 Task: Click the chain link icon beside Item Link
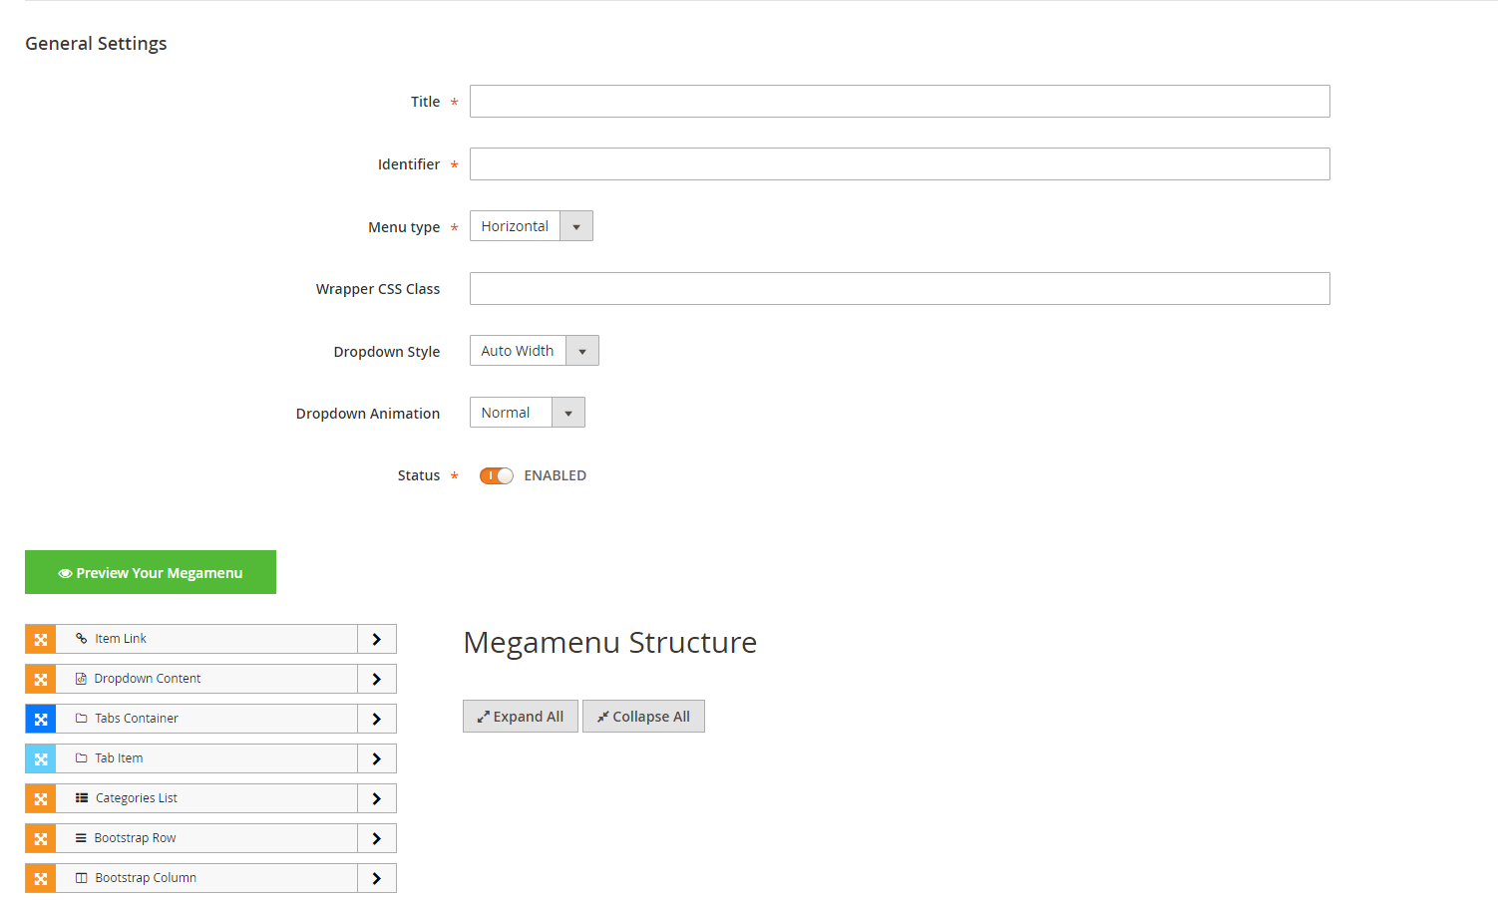[82, 639]
